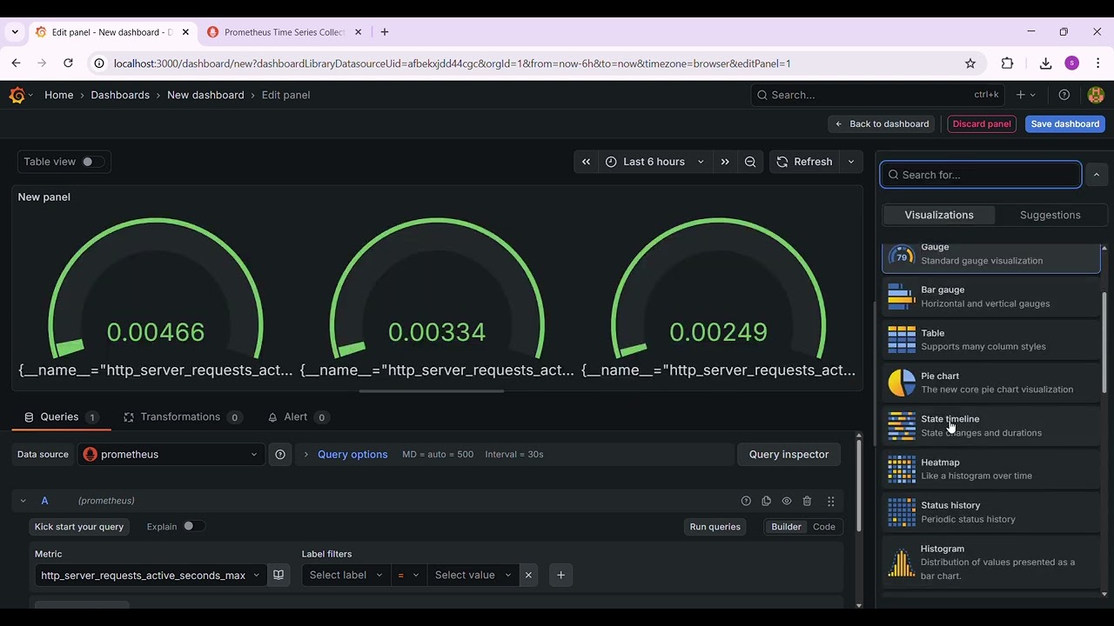The height and width of the screenshot is (626, 1114).
Task: Open metrics explorer book icon
Action: coord(278,575)
